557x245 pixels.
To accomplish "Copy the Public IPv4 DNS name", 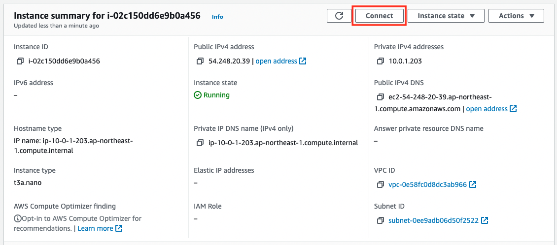I will coord(381,97).
